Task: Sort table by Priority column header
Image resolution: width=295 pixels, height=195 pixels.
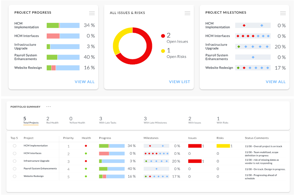Action: 68,138
